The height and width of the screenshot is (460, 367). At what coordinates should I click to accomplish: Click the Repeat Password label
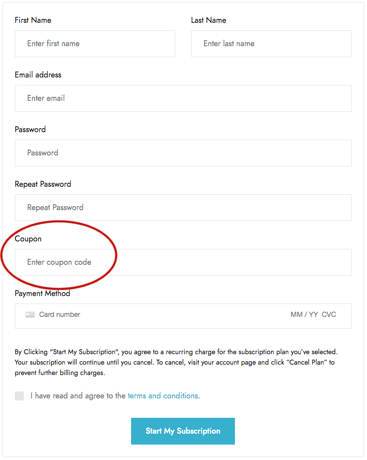click(43, 184)
